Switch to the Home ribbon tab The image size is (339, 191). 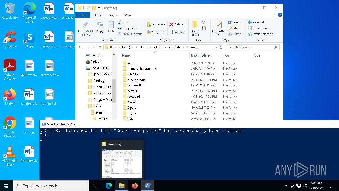point(98,15)
